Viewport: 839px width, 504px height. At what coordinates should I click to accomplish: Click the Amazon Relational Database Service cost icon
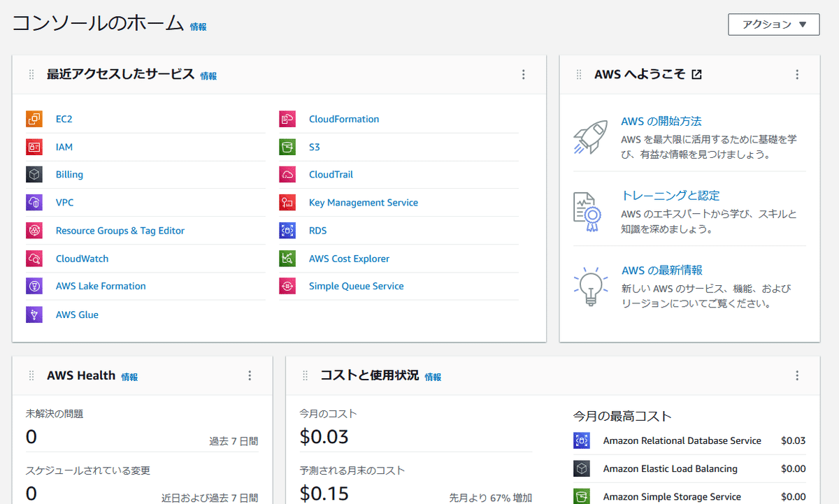582,441
